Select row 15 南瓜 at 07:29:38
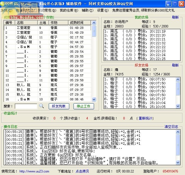 (47, 95)
